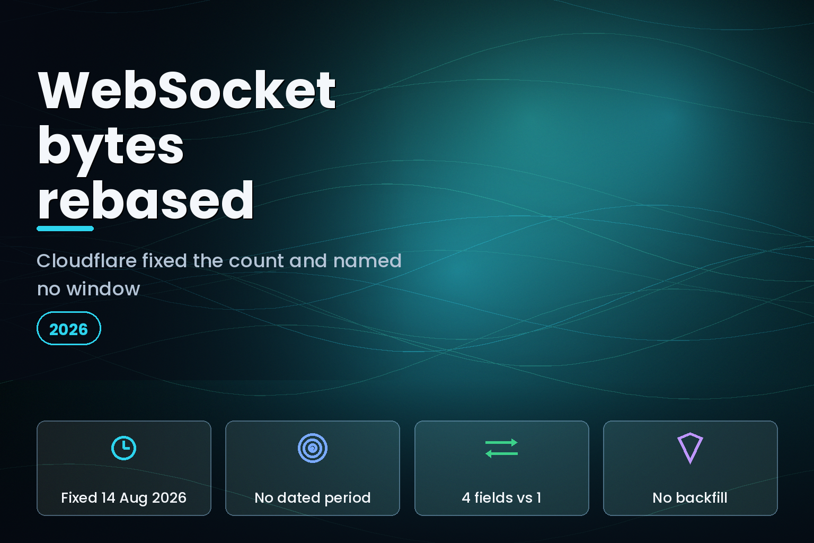The image size is (814, 543).
Task: Click the WebSocket bytes rebased headline
Action: [187, 144]
